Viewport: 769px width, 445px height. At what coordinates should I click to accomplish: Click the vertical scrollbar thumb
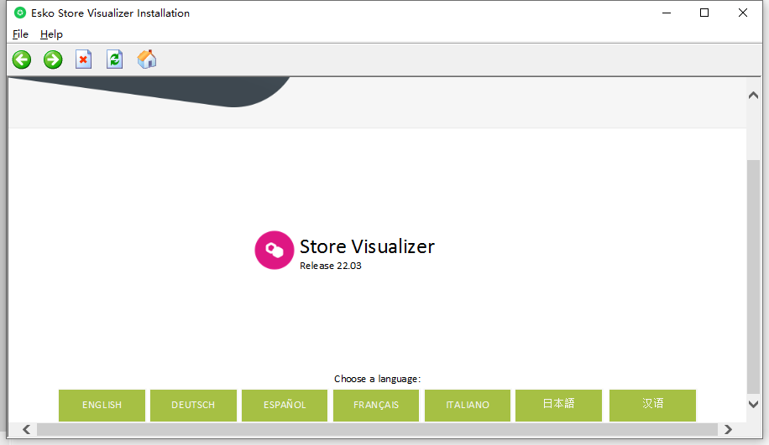[753, 277]
